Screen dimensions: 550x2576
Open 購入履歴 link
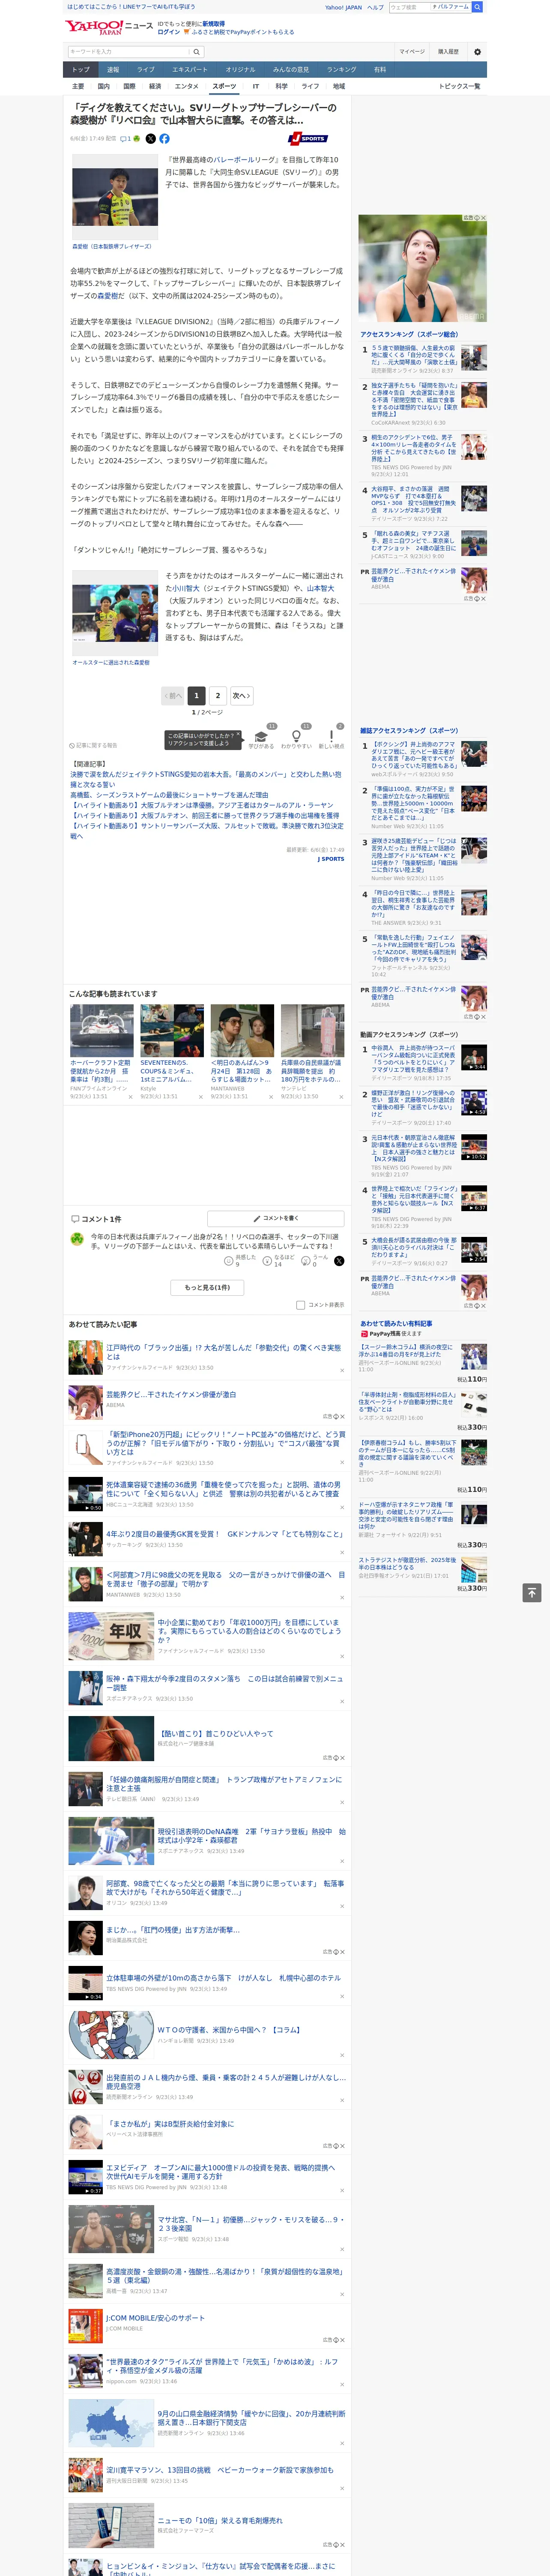click(448, 52)
